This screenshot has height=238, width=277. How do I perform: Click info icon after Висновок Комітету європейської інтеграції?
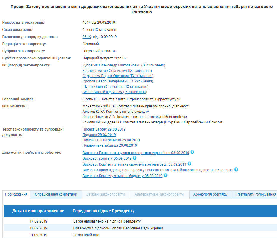point(189,164)
